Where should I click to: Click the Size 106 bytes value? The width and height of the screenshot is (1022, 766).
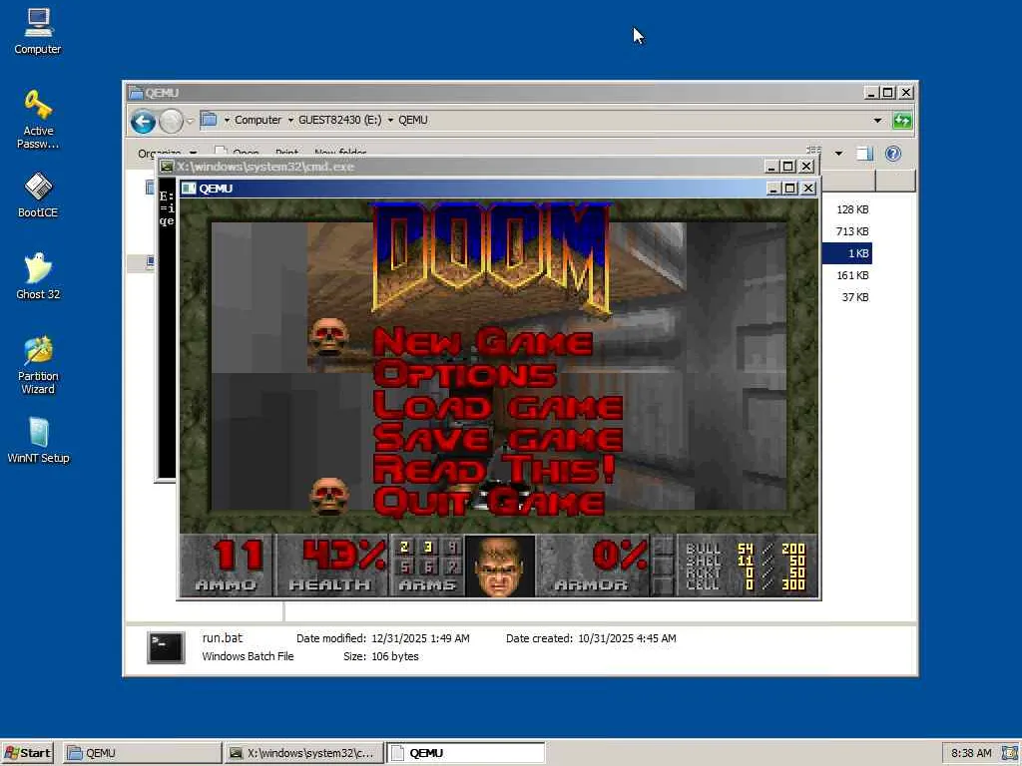395,656
